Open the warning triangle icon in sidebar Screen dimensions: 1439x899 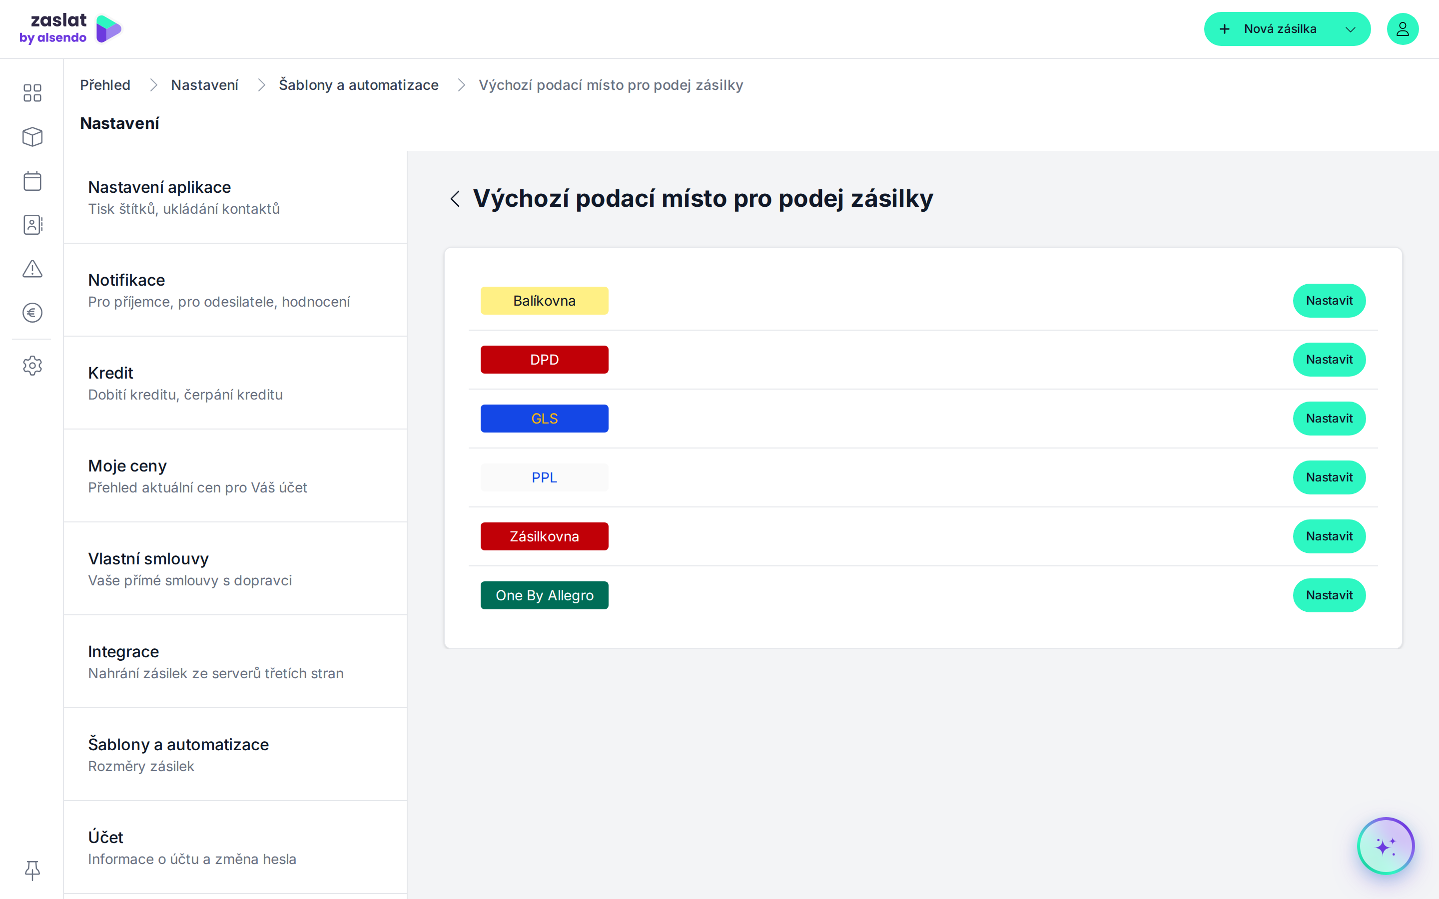click(x=32, y=269)
